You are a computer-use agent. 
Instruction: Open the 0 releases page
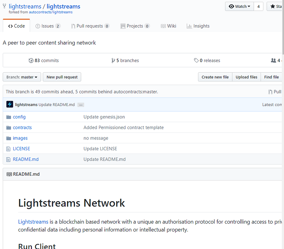pyautogui.click(x=210, y=60)
